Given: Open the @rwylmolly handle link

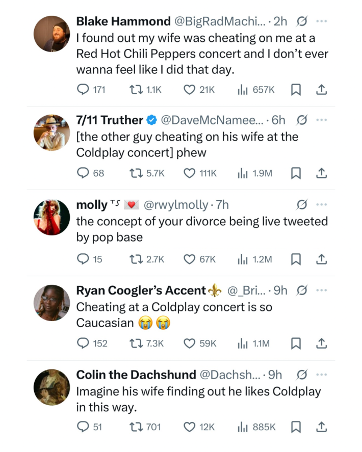Looking at the screenshot, I should pyautogui.click(x=176, y=205).
